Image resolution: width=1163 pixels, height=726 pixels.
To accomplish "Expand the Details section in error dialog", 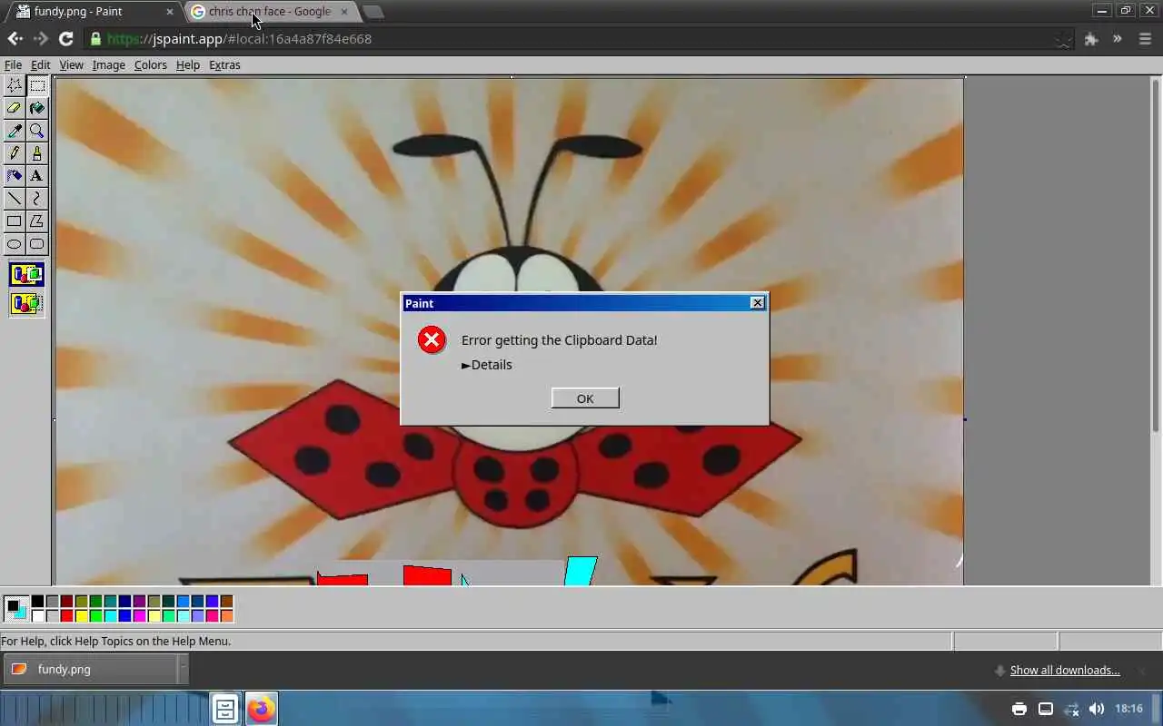I will [487, 365].
